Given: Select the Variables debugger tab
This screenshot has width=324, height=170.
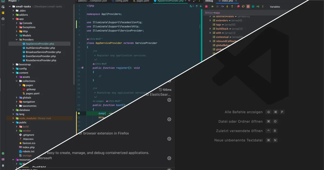Looking at the screenshot, I should [x=275, y=6].
